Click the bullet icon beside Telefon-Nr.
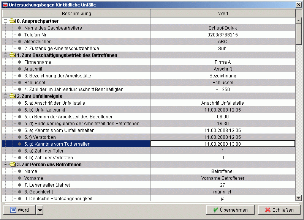The image size is (304, 220). coord(19,35)
